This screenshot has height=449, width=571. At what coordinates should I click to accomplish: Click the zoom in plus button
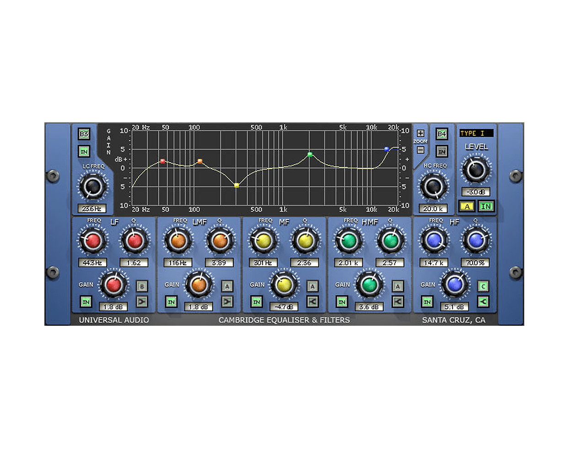point(420,133)
